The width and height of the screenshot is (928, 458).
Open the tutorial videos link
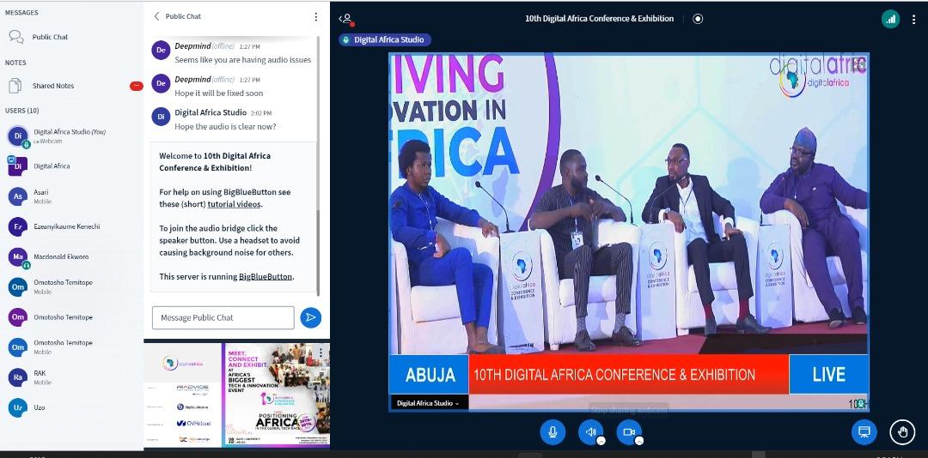pyautogui.click(x=235, y=204)
